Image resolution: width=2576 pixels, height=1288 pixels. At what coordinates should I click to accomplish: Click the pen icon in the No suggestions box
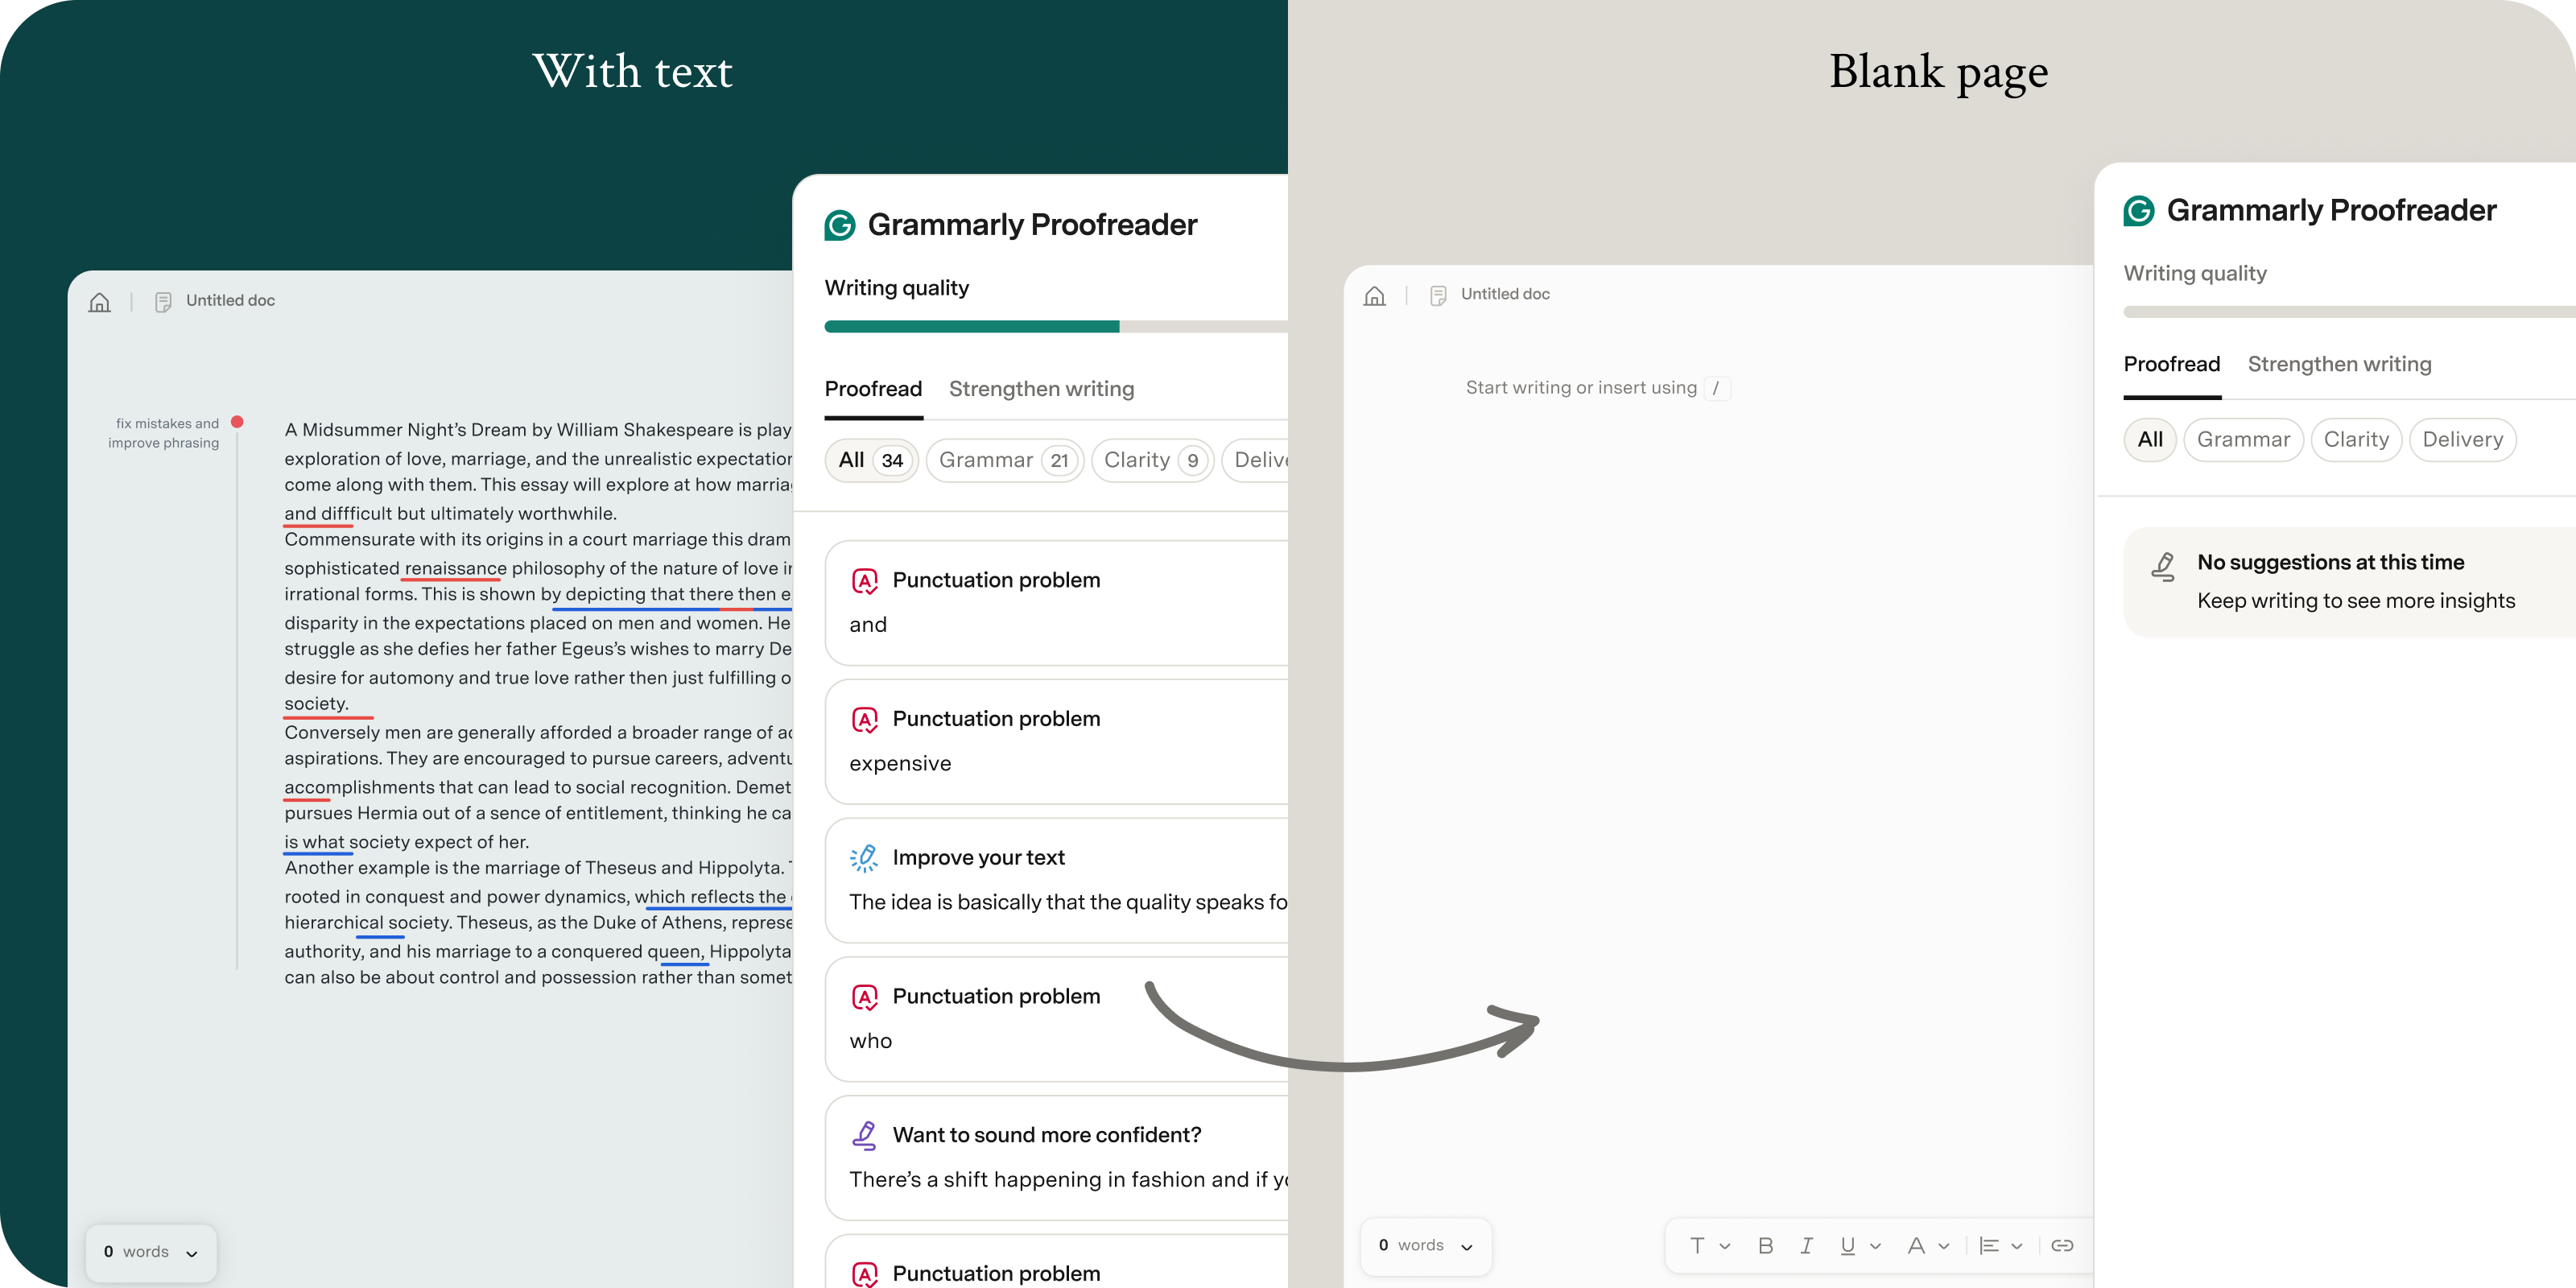pos(2163,566)
